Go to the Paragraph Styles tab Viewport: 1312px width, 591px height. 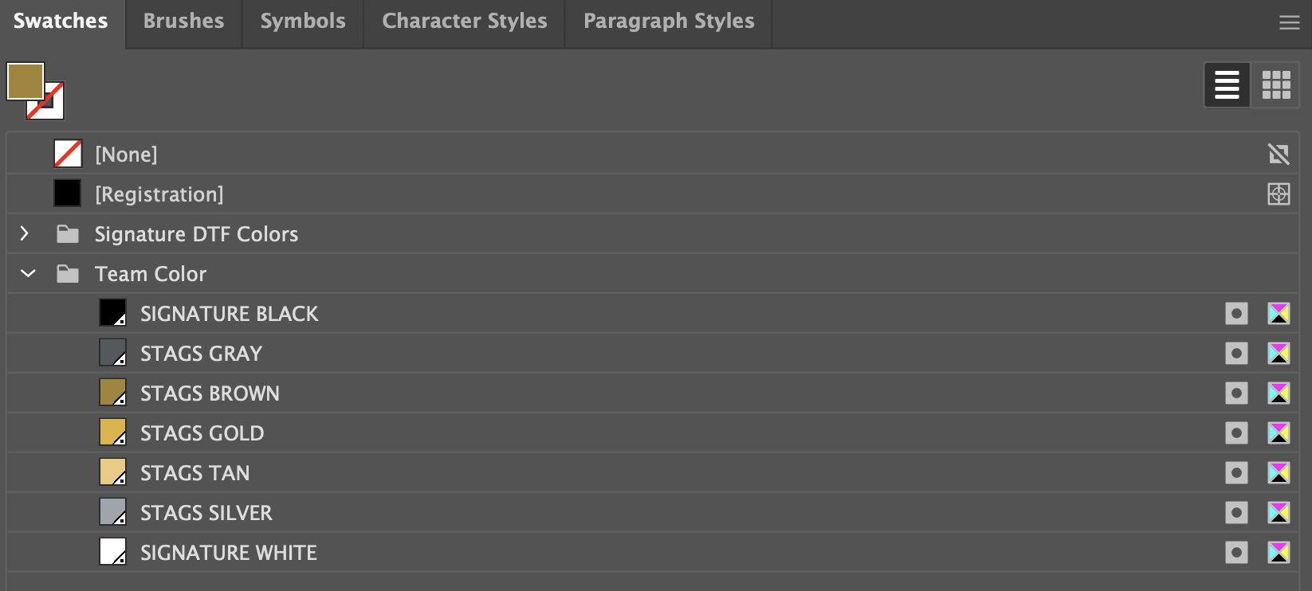[669, 22]
